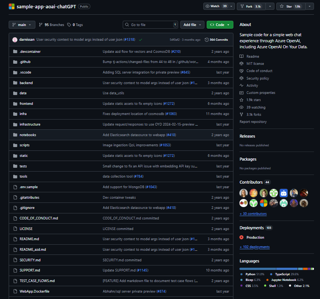Viewport: 320px width, 299px height.
Task: View the Security policy link
Action: tap(258, 78)
